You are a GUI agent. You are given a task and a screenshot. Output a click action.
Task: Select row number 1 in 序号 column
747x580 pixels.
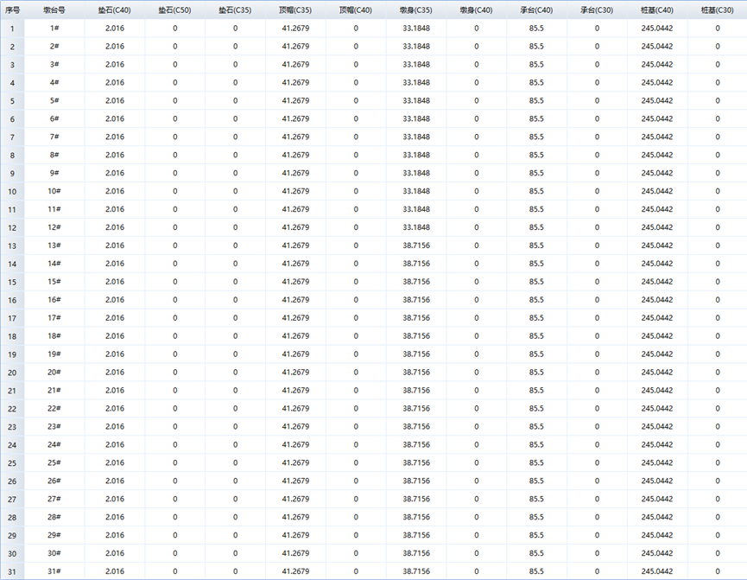tap(12, 29)
